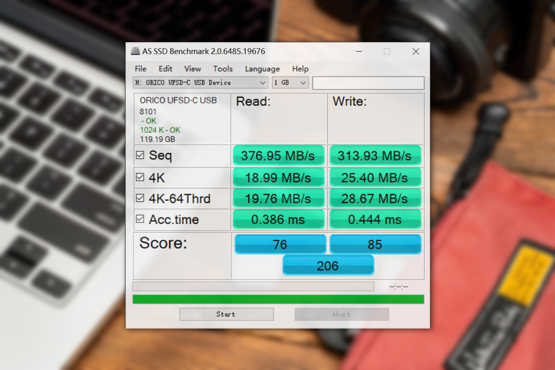
Task: Click the Score: label
Action: coord(163,243)
